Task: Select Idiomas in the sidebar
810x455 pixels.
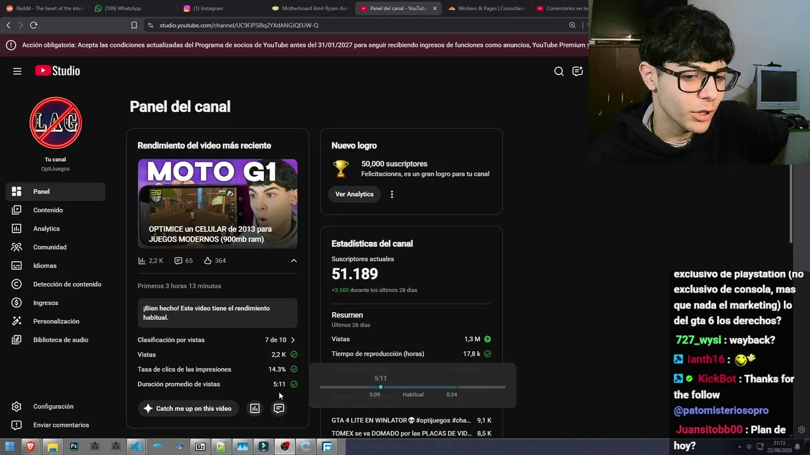Action: pos(56,266)
